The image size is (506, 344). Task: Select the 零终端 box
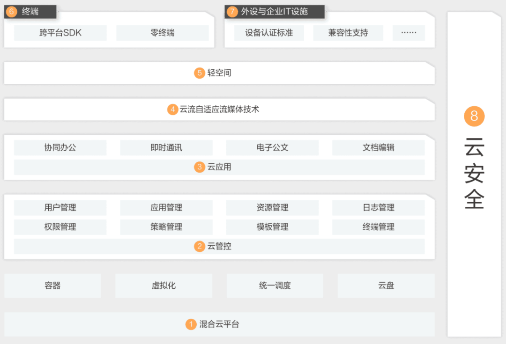pos(162,33)
